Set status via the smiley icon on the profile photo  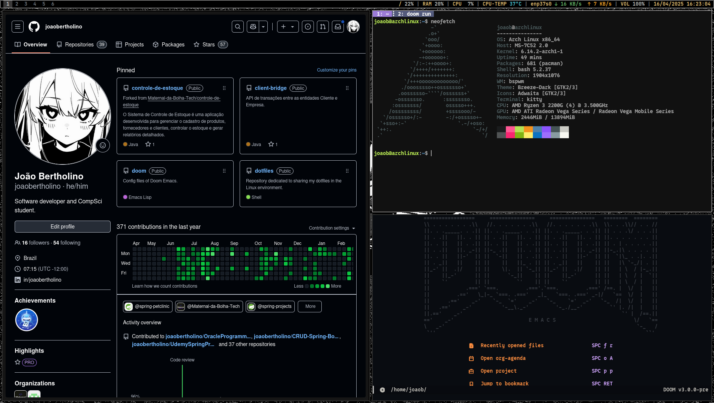(x=103, y=145)
